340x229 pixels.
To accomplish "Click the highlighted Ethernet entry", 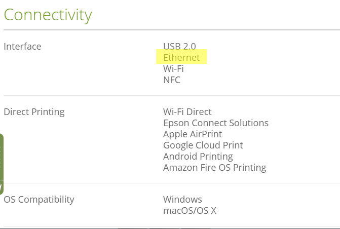I will point(181,57).
